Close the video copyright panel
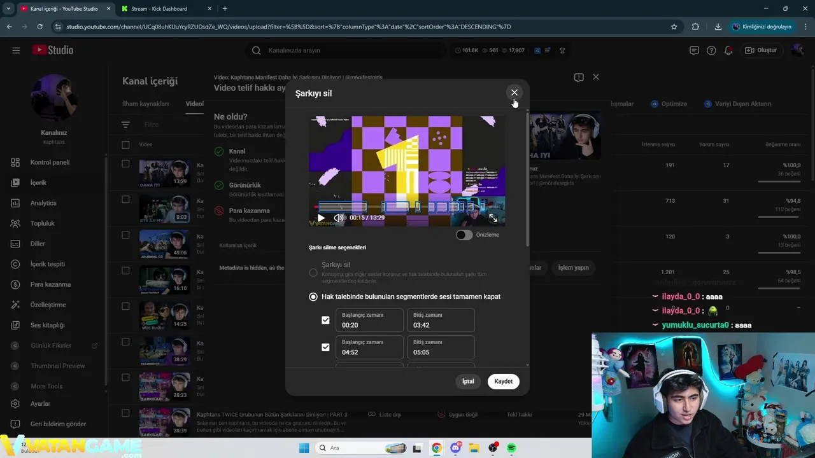The image size is (815, 458). point(596,77)
